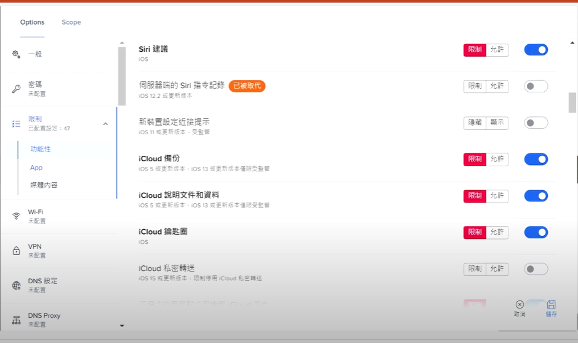The width and height of the screenshot is (578, 343).
Task: Click the 儲存 save floppy icon
Action: click(552, 304)
